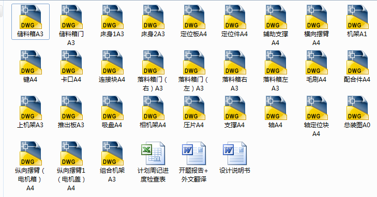The width and height of the screenshot is (377, 197).
Task: Click the 组合机架A3 DWG icon
Action: click(112, 153)
